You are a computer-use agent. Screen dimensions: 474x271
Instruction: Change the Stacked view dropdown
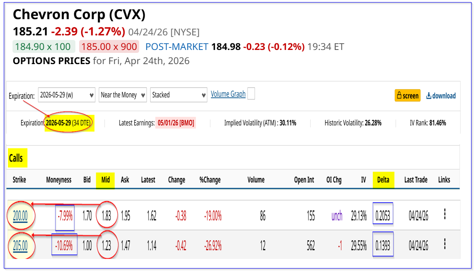coord(179,95)
